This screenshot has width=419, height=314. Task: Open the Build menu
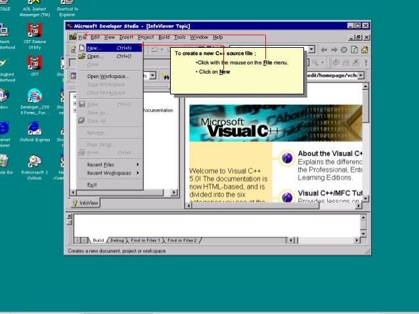(x=164, y=37)
